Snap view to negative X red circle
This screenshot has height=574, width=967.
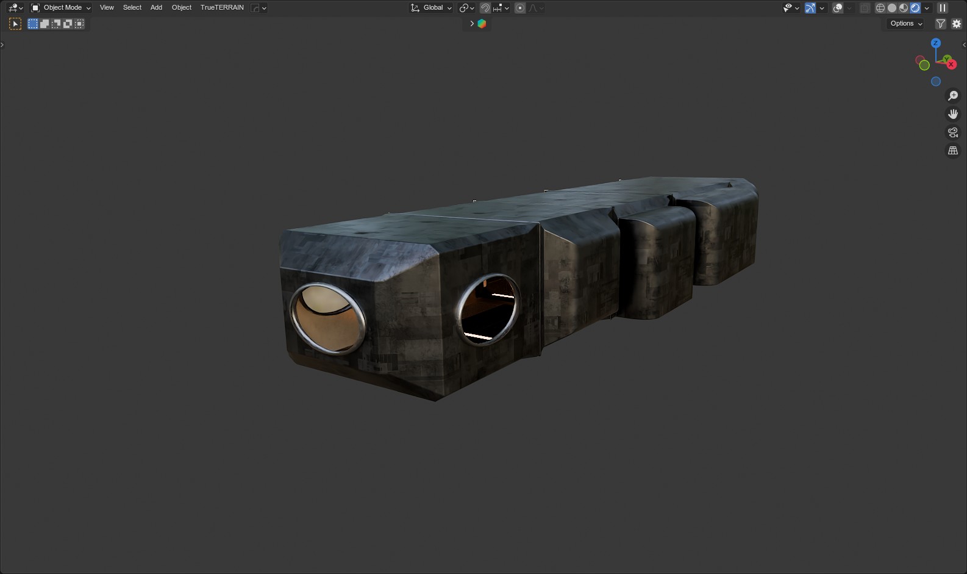click(919, 60)
